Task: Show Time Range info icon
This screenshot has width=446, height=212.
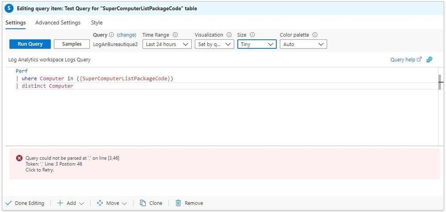Action: [175, 35]
